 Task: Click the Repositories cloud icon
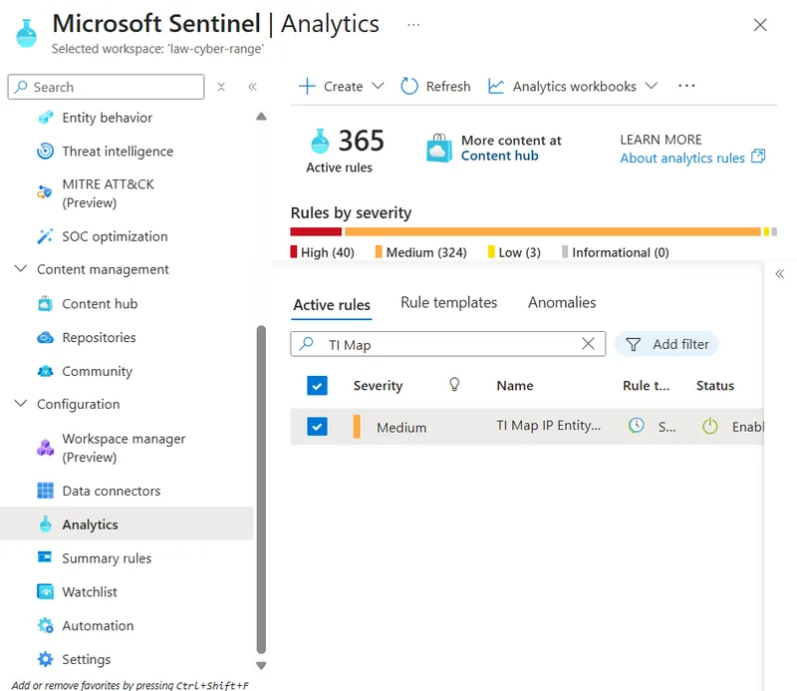45,337
